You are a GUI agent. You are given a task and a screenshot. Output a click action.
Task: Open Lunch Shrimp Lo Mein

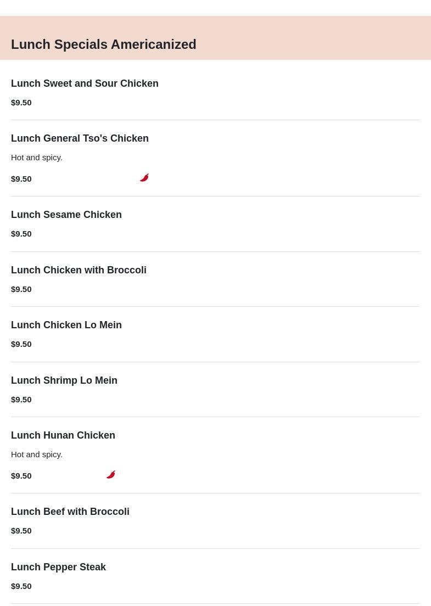click(x=64, y=380)
